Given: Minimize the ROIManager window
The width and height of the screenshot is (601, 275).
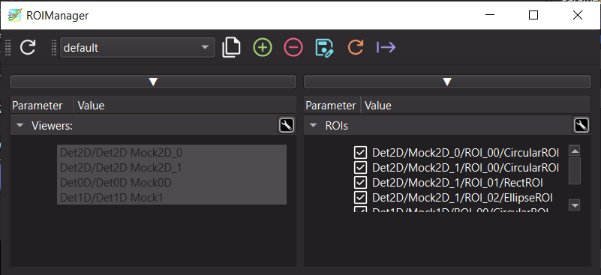Looking at the screenshot, I should 489,15.
